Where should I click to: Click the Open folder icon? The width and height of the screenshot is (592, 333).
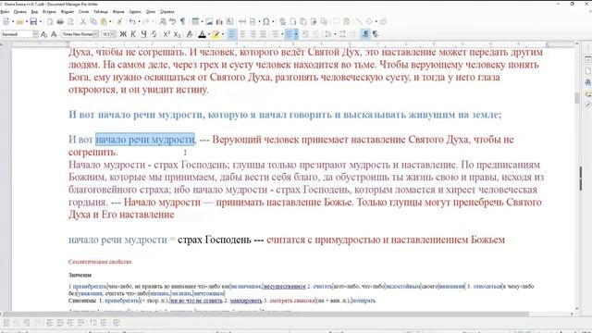20,21
